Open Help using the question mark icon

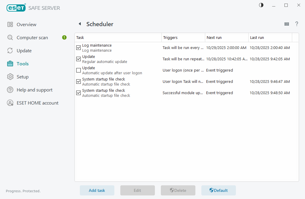[x=297, y=24]
